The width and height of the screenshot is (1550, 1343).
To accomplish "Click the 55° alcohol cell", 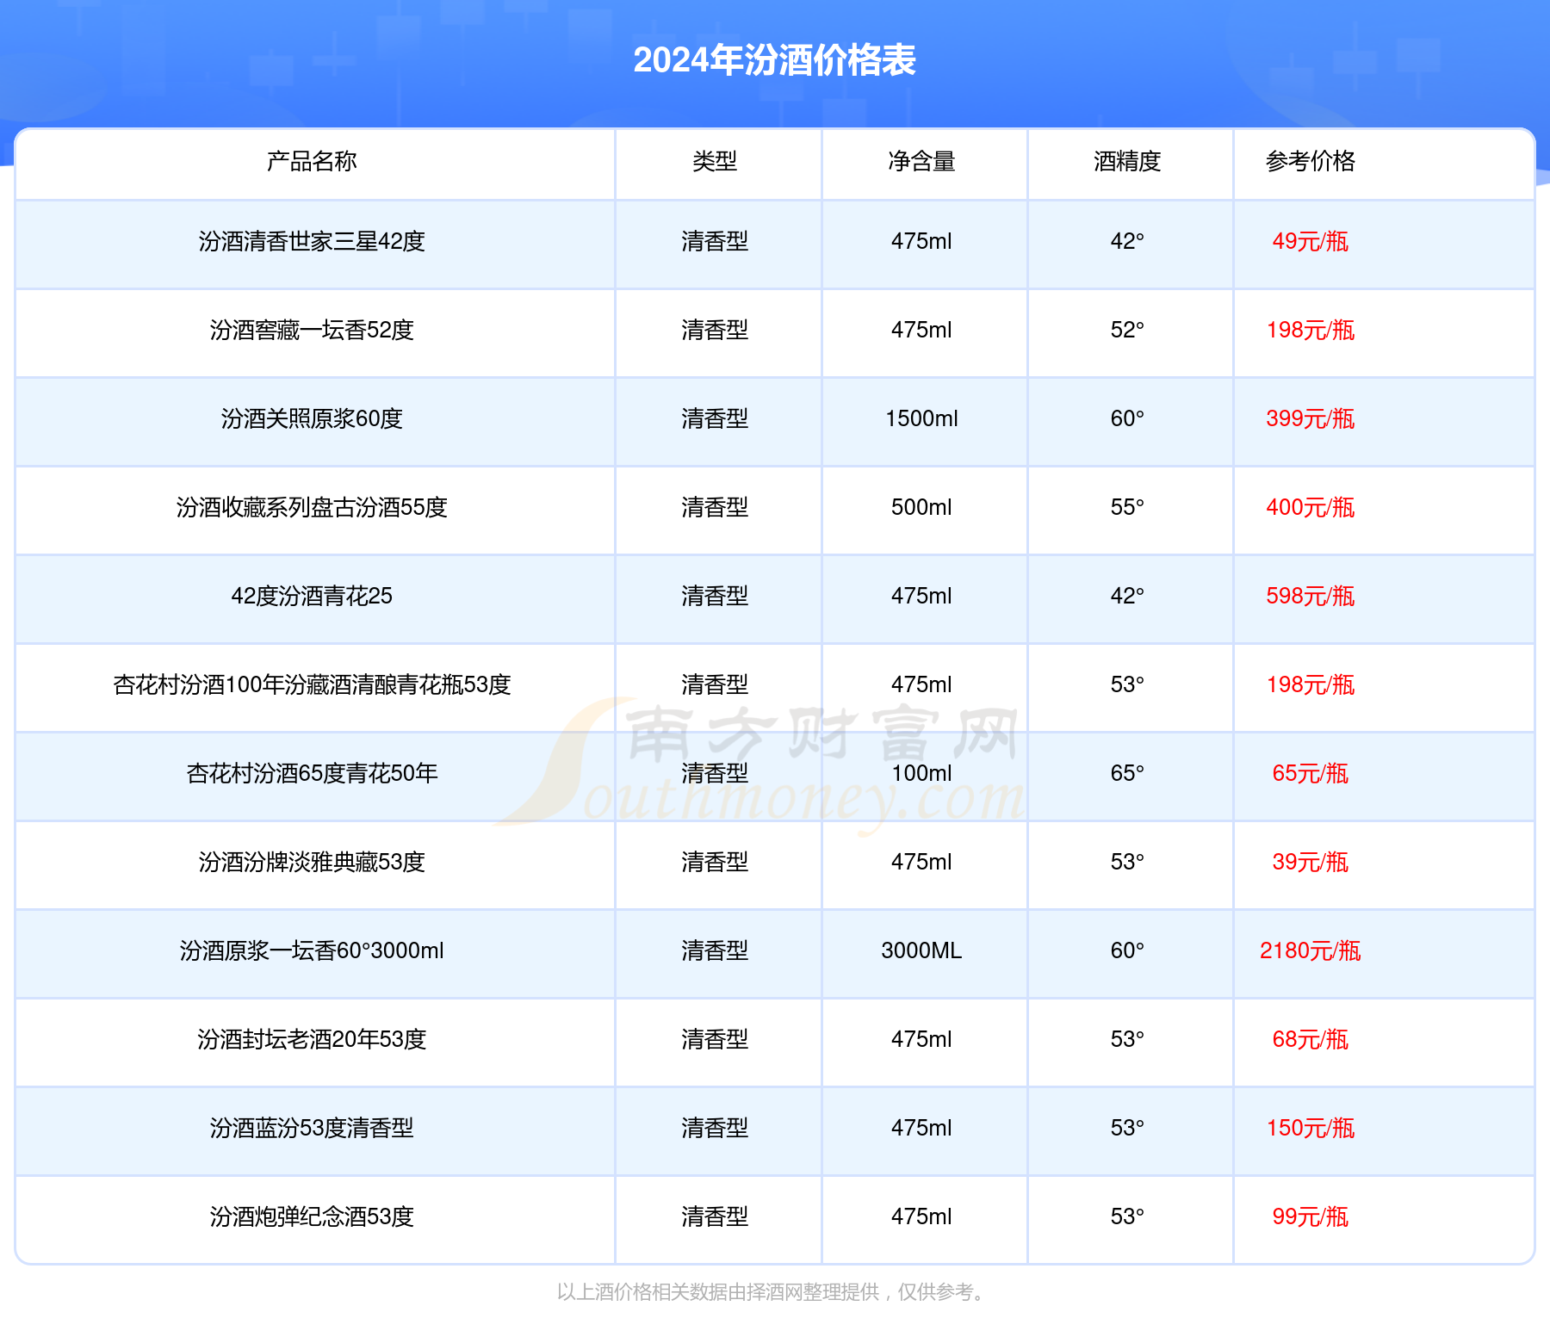I will tap(1127, 507).
